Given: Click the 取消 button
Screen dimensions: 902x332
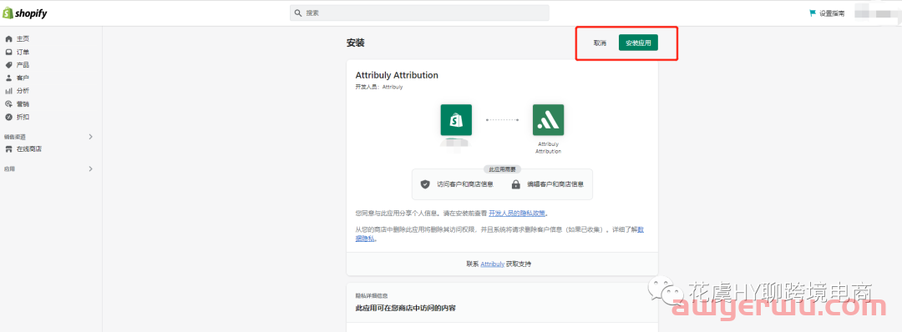Looking at the screenshot, I should tap(600, 43).
